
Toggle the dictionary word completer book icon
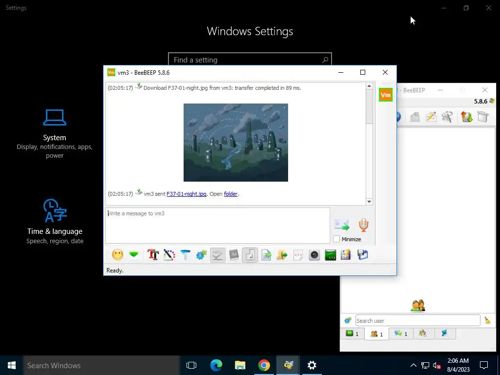pos(234,255)
